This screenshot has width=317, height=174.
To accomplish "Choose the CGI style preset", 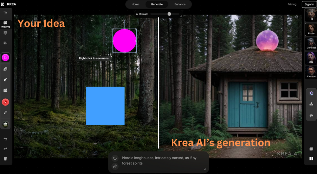I will pyautogui.click(x=311, y=58).
